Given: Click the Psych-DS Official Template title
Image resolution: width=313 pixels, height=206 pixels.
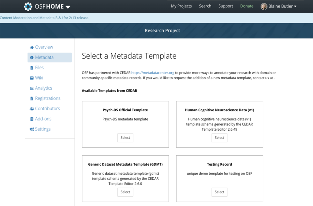Looking at the screenshot, I should tap(125, 110).
